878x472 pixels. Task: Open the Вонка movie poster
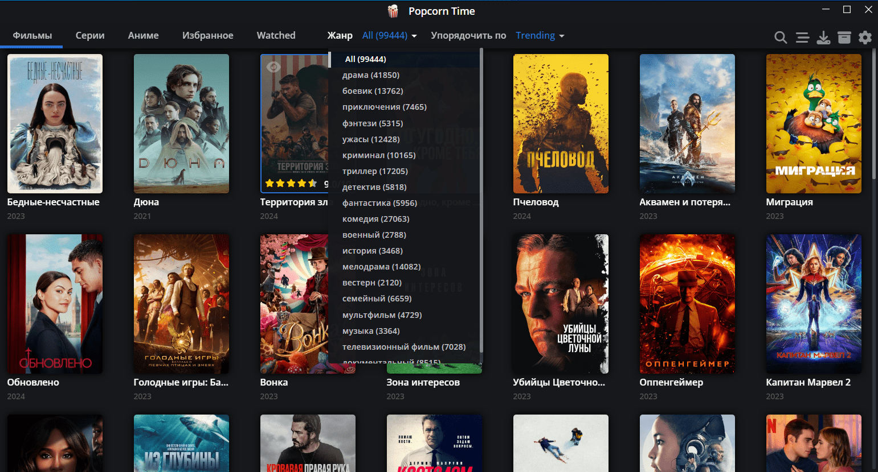click(294, 304)
